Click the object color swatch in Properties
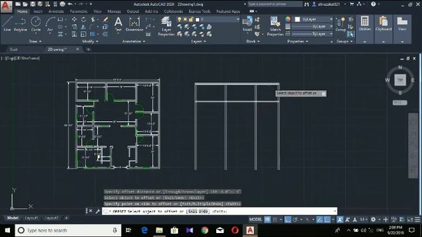 297,19
